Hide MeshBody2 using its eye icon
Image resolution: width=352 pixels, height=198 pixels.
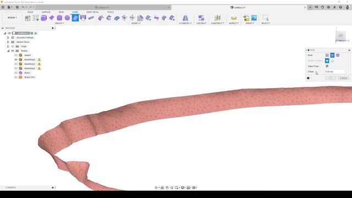tap(16, 60)
